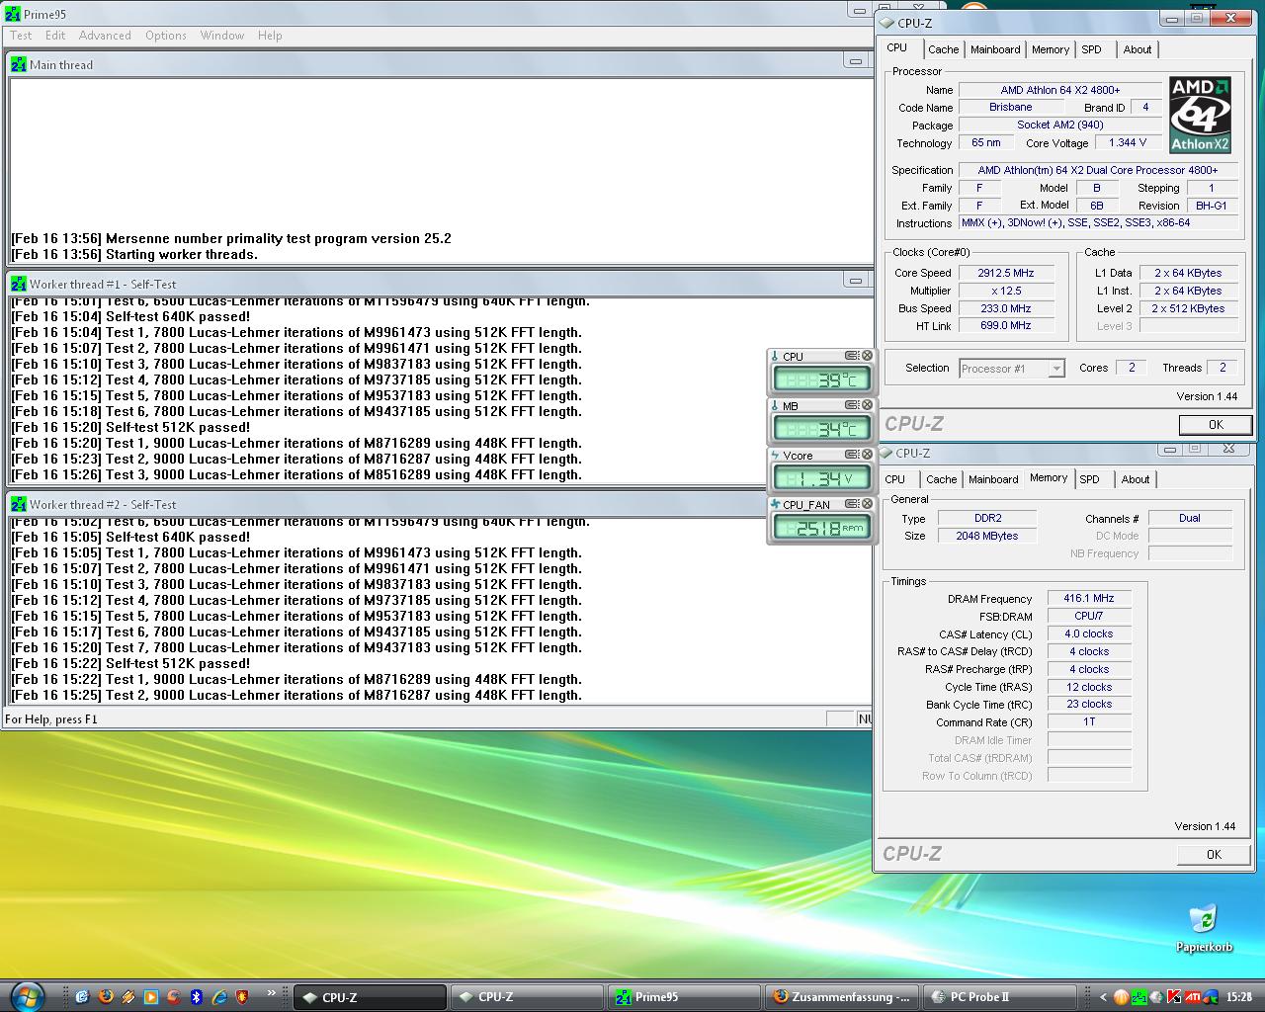
Task: Open the Advanced menu in Prime95
Action: tap(105, 35)
